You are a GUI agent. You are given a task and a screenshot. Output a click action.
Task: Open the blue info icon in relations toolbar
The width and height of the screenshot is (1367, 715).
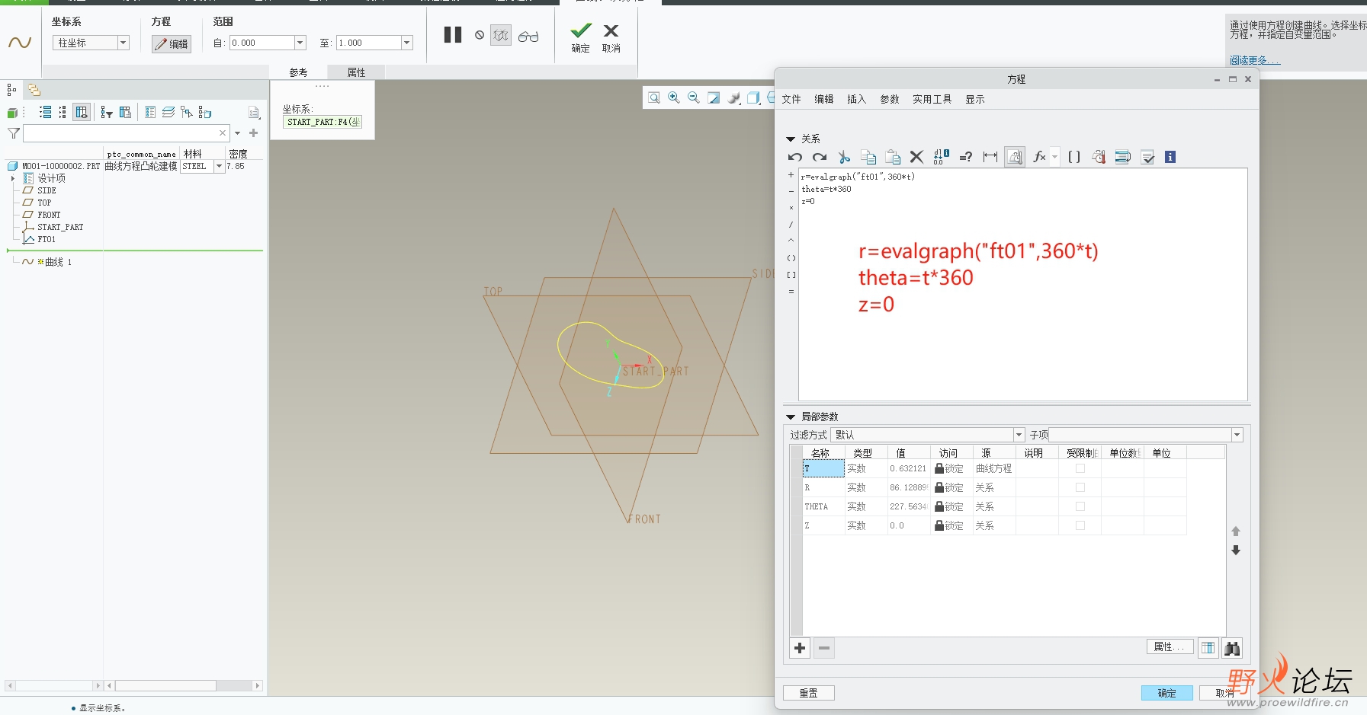coord(1170,157)
